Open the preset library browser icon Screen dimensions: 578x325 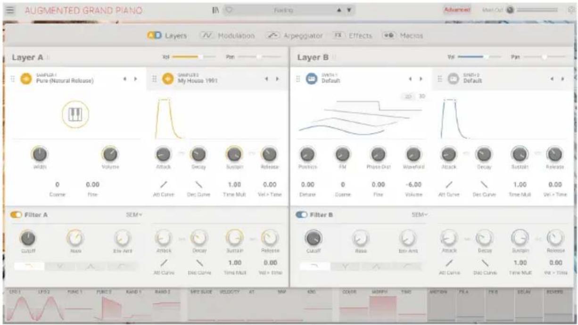[x=215, y=10]
